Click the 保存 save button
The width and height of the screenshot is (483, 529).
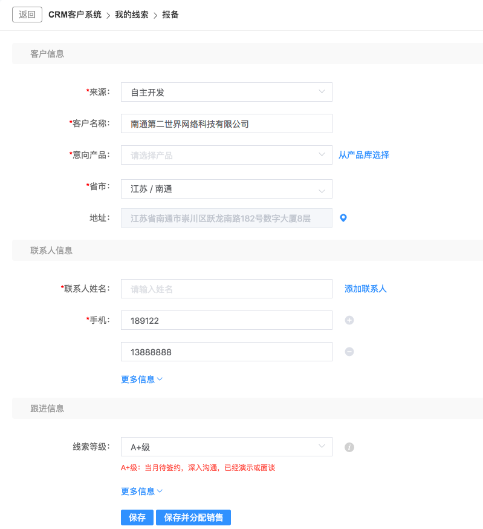(137, 517)
